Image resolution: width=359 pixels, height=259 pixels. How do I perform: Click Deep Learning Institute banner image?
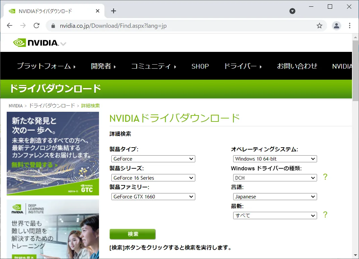click(x=53, y=229)
